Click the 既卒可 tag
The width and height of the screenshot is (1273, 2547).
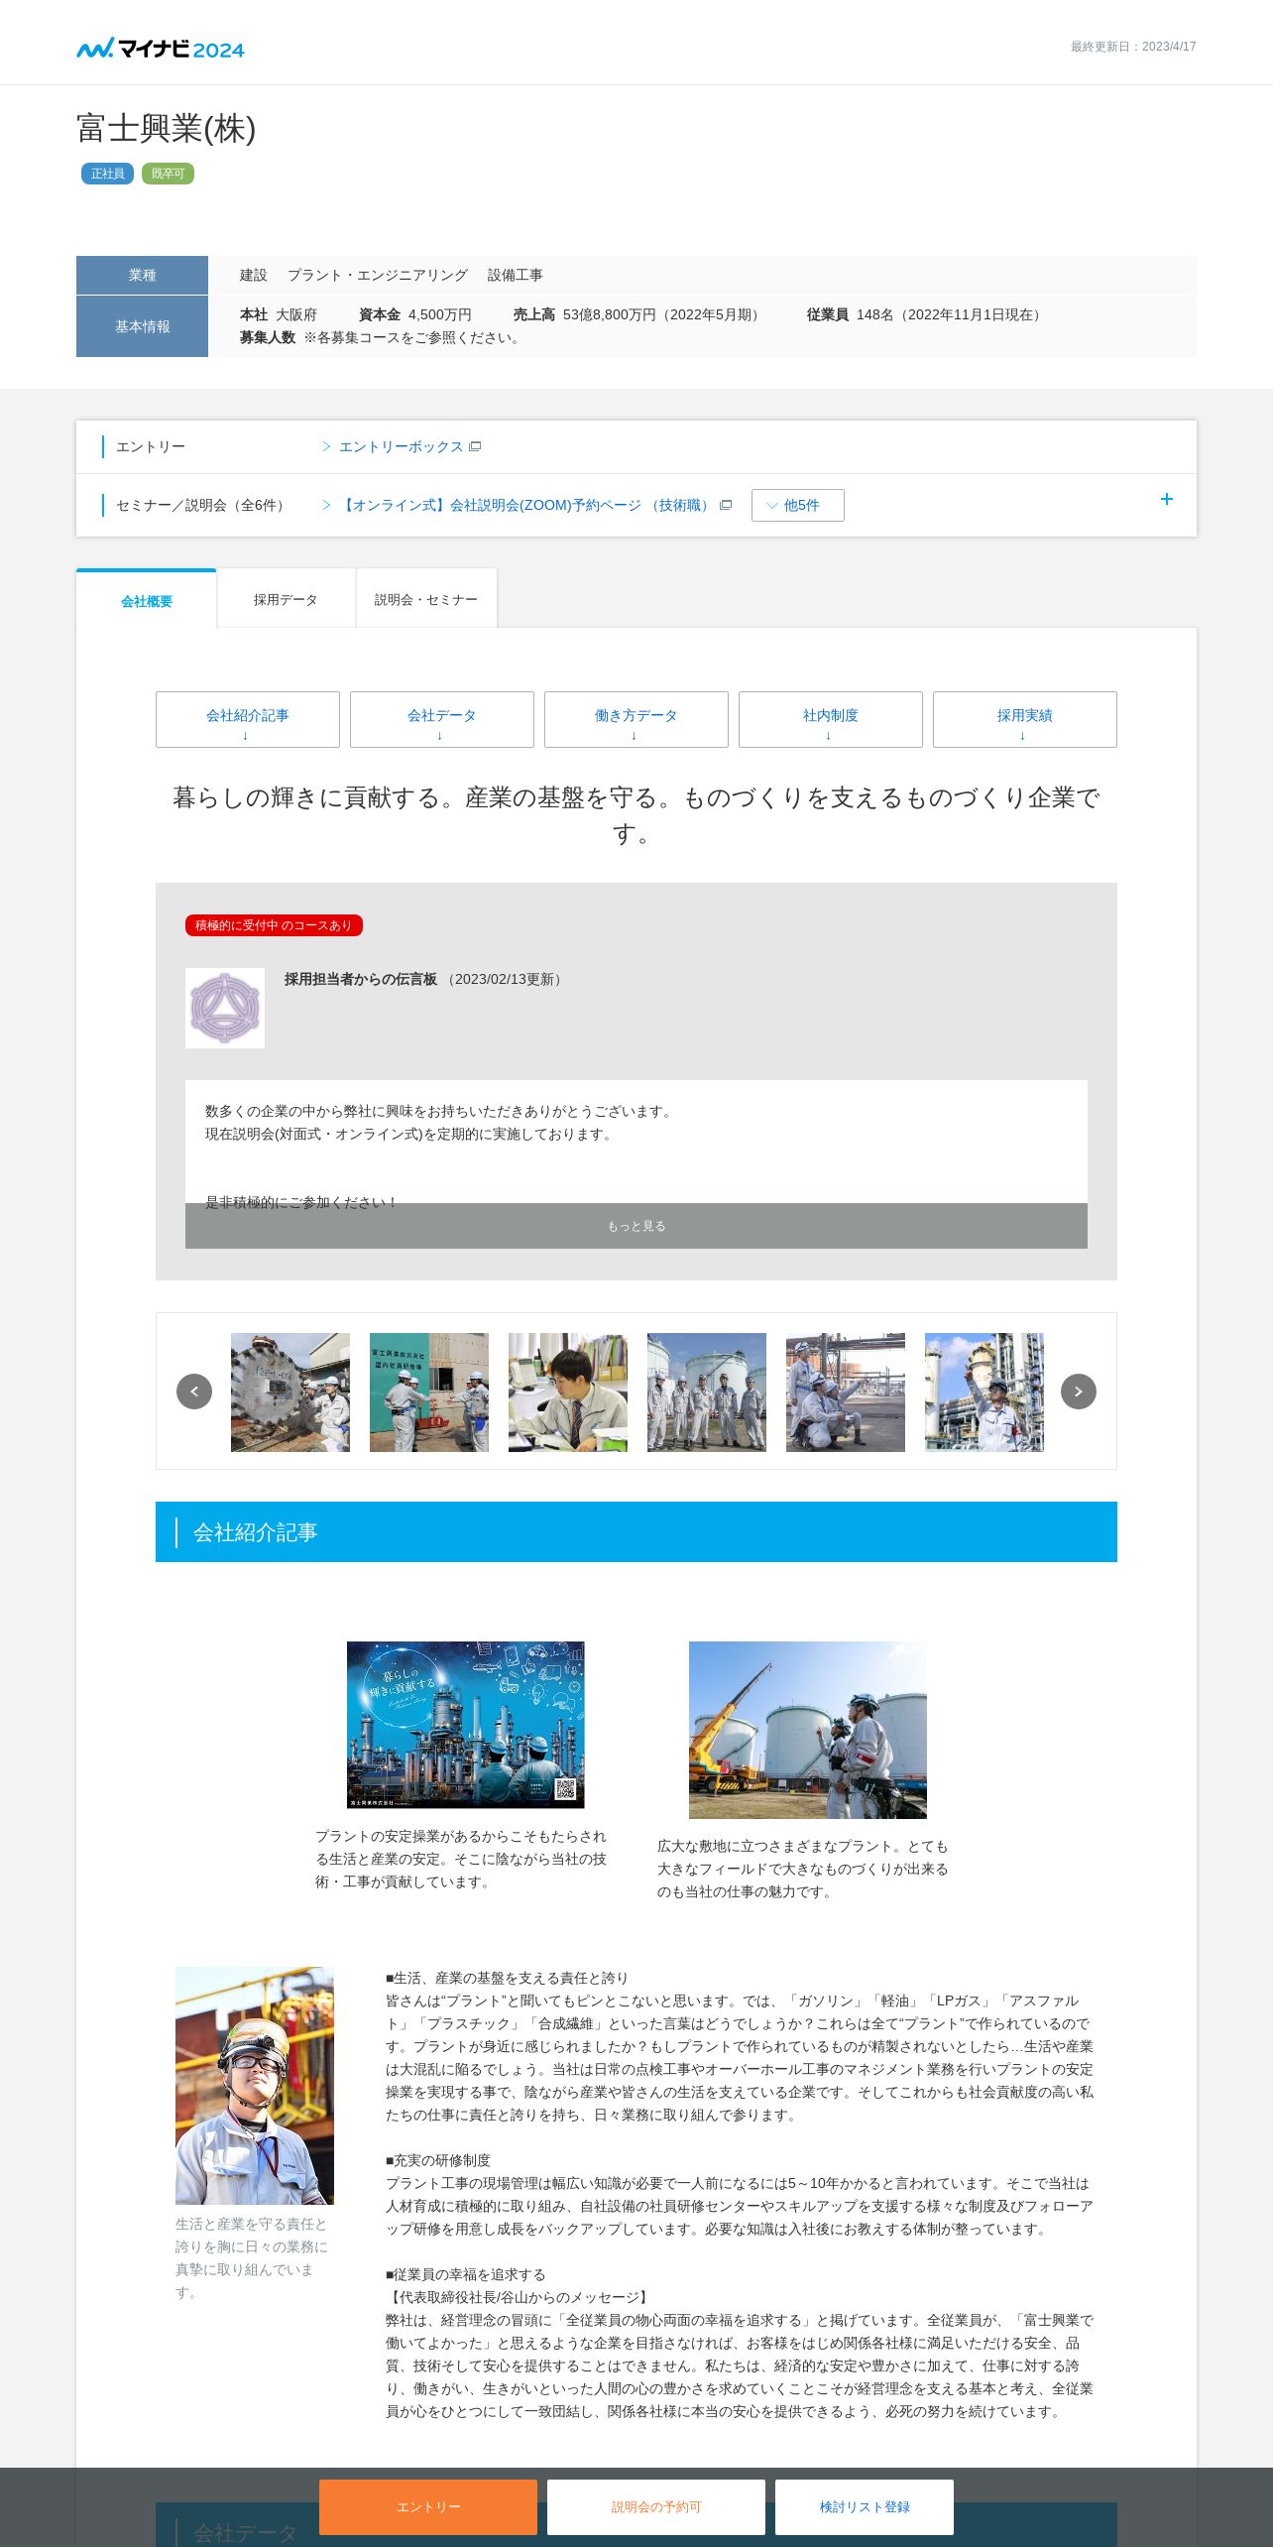[168, 174]
